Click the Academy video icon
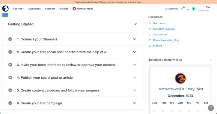Viewport: 217px width, 114px height. click(x=166, y=9)
